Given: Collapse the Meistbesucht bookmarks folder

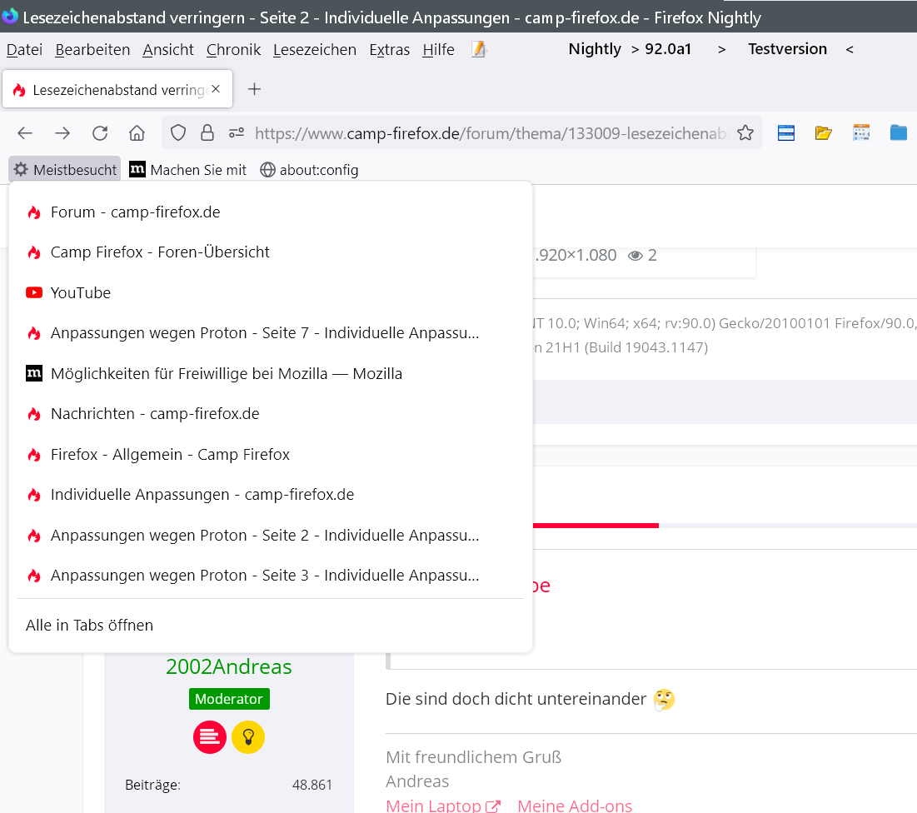Looking at the screenshot, I should tap(65, 170).
